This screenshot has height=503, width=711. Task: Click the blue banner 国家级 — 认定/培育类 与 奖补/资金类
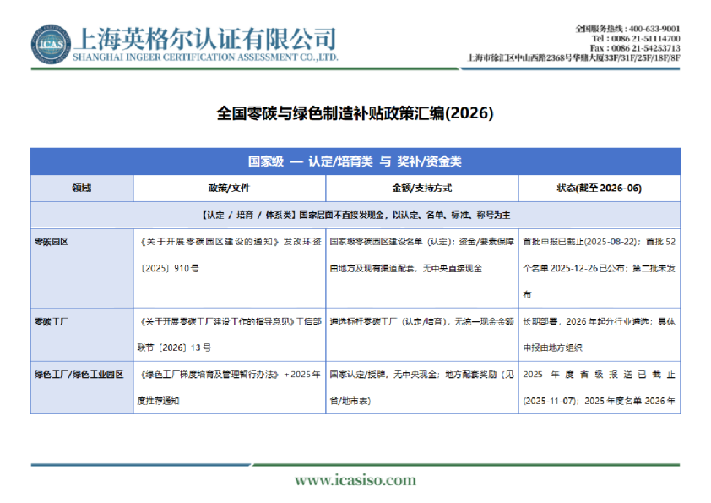[x=355, y=161]
